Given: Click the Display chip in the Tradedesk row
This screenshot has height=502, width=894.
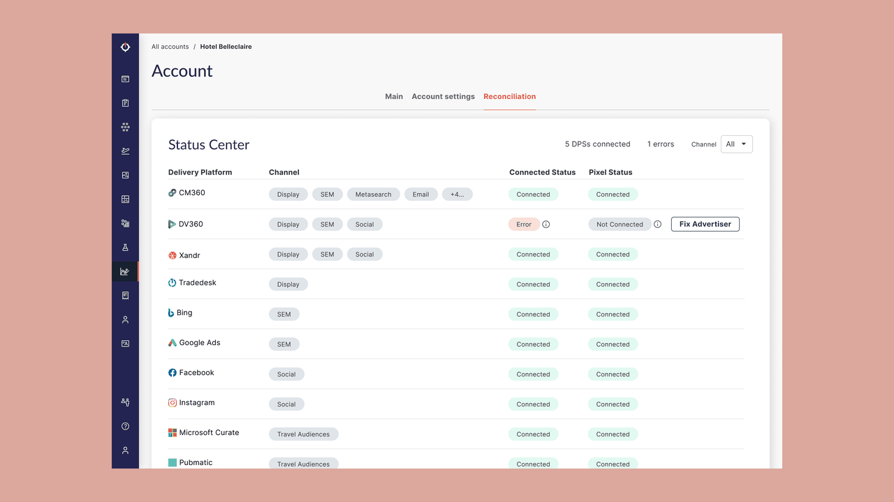Looking at the screenshot, I should click(x=288, y=284).
